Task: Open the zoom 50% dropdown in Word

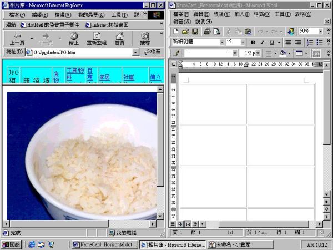Action: (320, 32)
